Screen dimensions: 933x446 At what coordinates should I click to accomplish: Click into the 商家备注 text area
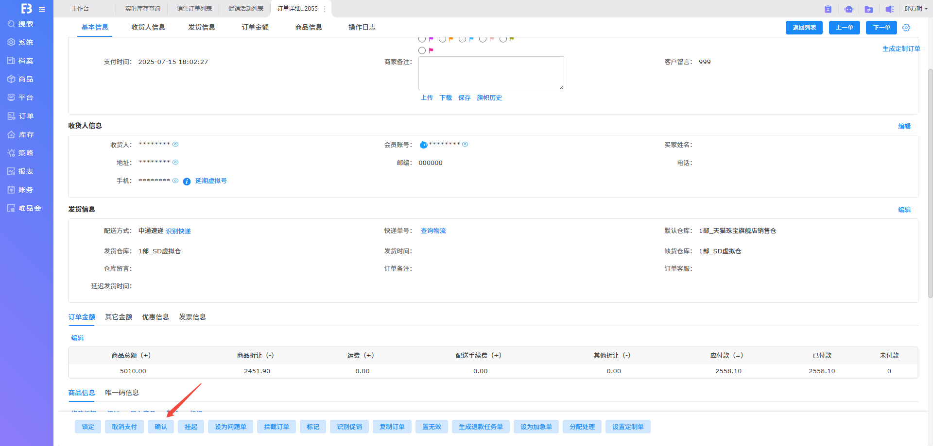coord(491,73)
